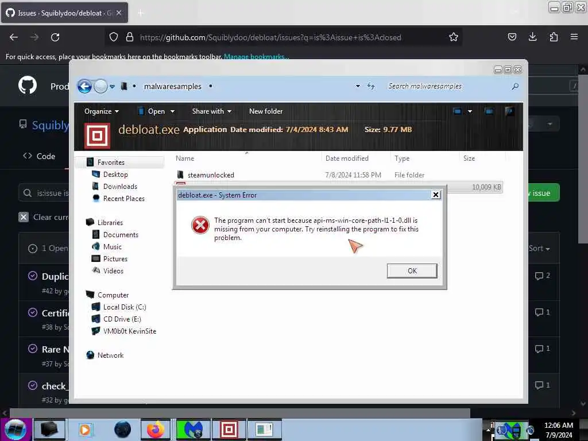
Task: Open CD Drive (E:)
Action: [122, 319]
